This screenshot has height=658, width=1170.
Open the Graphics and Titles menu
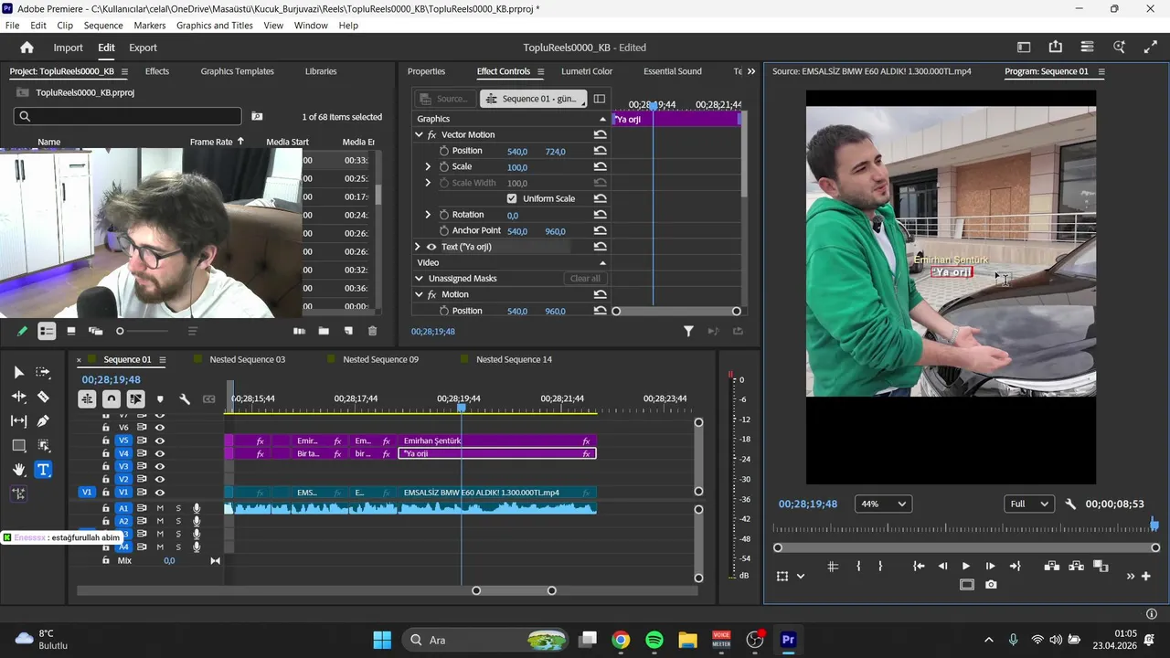pyautogui.click(x=214, y=26)
